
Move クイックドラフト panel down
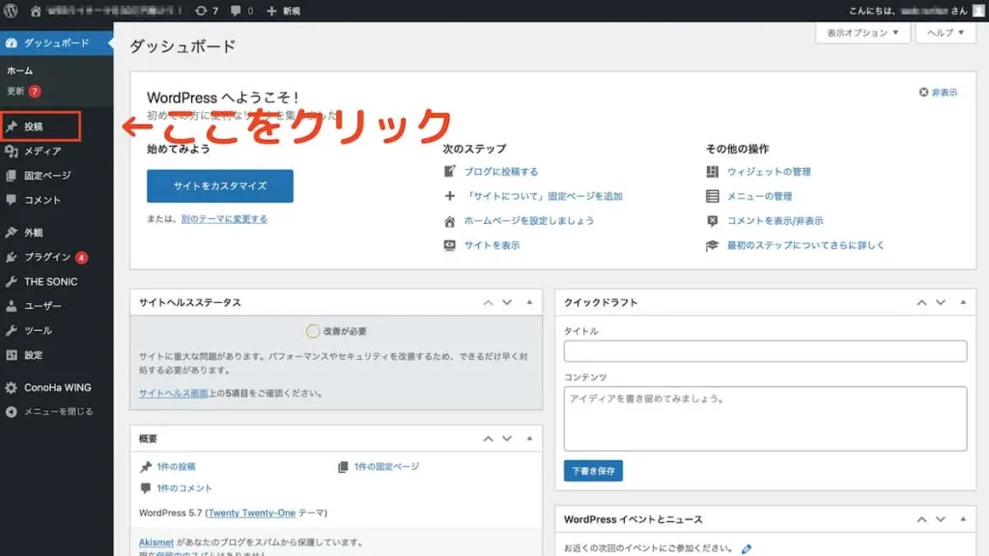(941, 302)
